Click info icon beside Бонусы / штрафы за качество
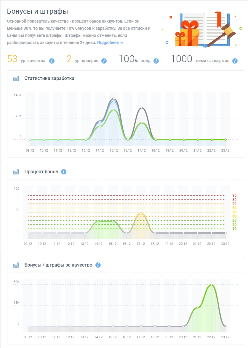 point(98,265)
